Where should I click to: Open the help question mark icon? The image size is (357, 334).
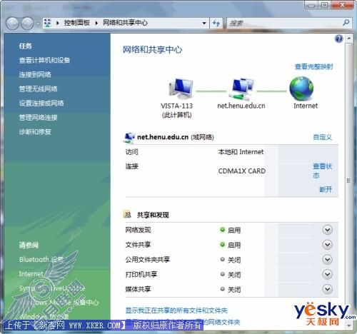tap(338, 39)
